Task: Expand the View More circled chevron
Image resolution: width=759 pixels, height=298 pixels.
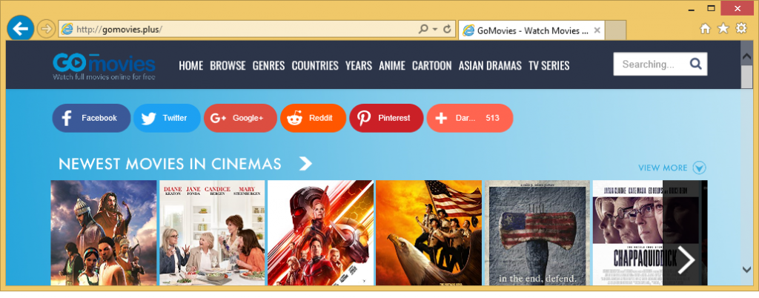Action: [x=700, y=168]
